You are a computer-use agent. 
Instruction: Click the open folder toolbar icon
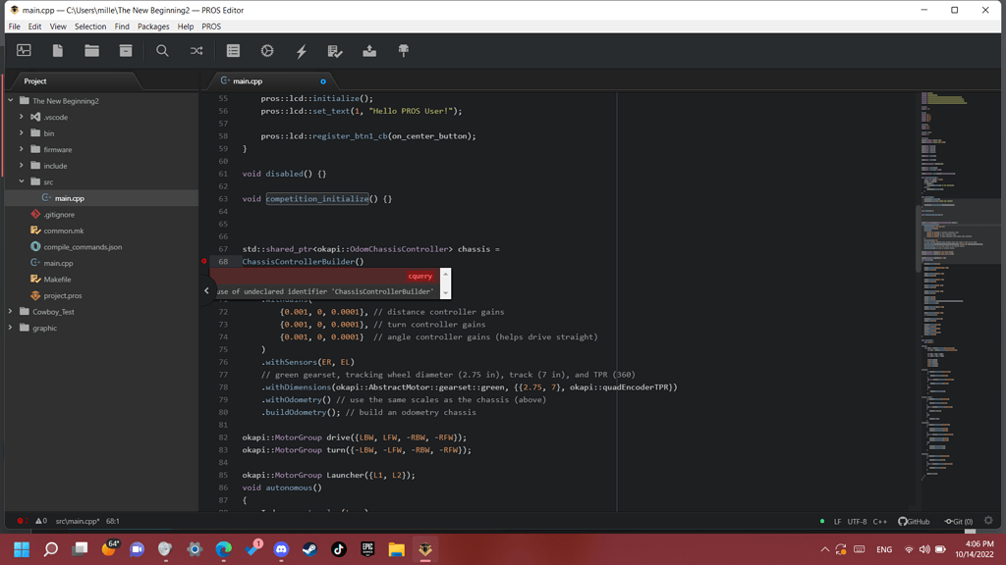[x=91, y=50]
